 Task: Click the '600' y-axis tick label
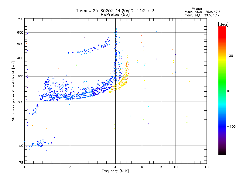(x=20, y=32)
